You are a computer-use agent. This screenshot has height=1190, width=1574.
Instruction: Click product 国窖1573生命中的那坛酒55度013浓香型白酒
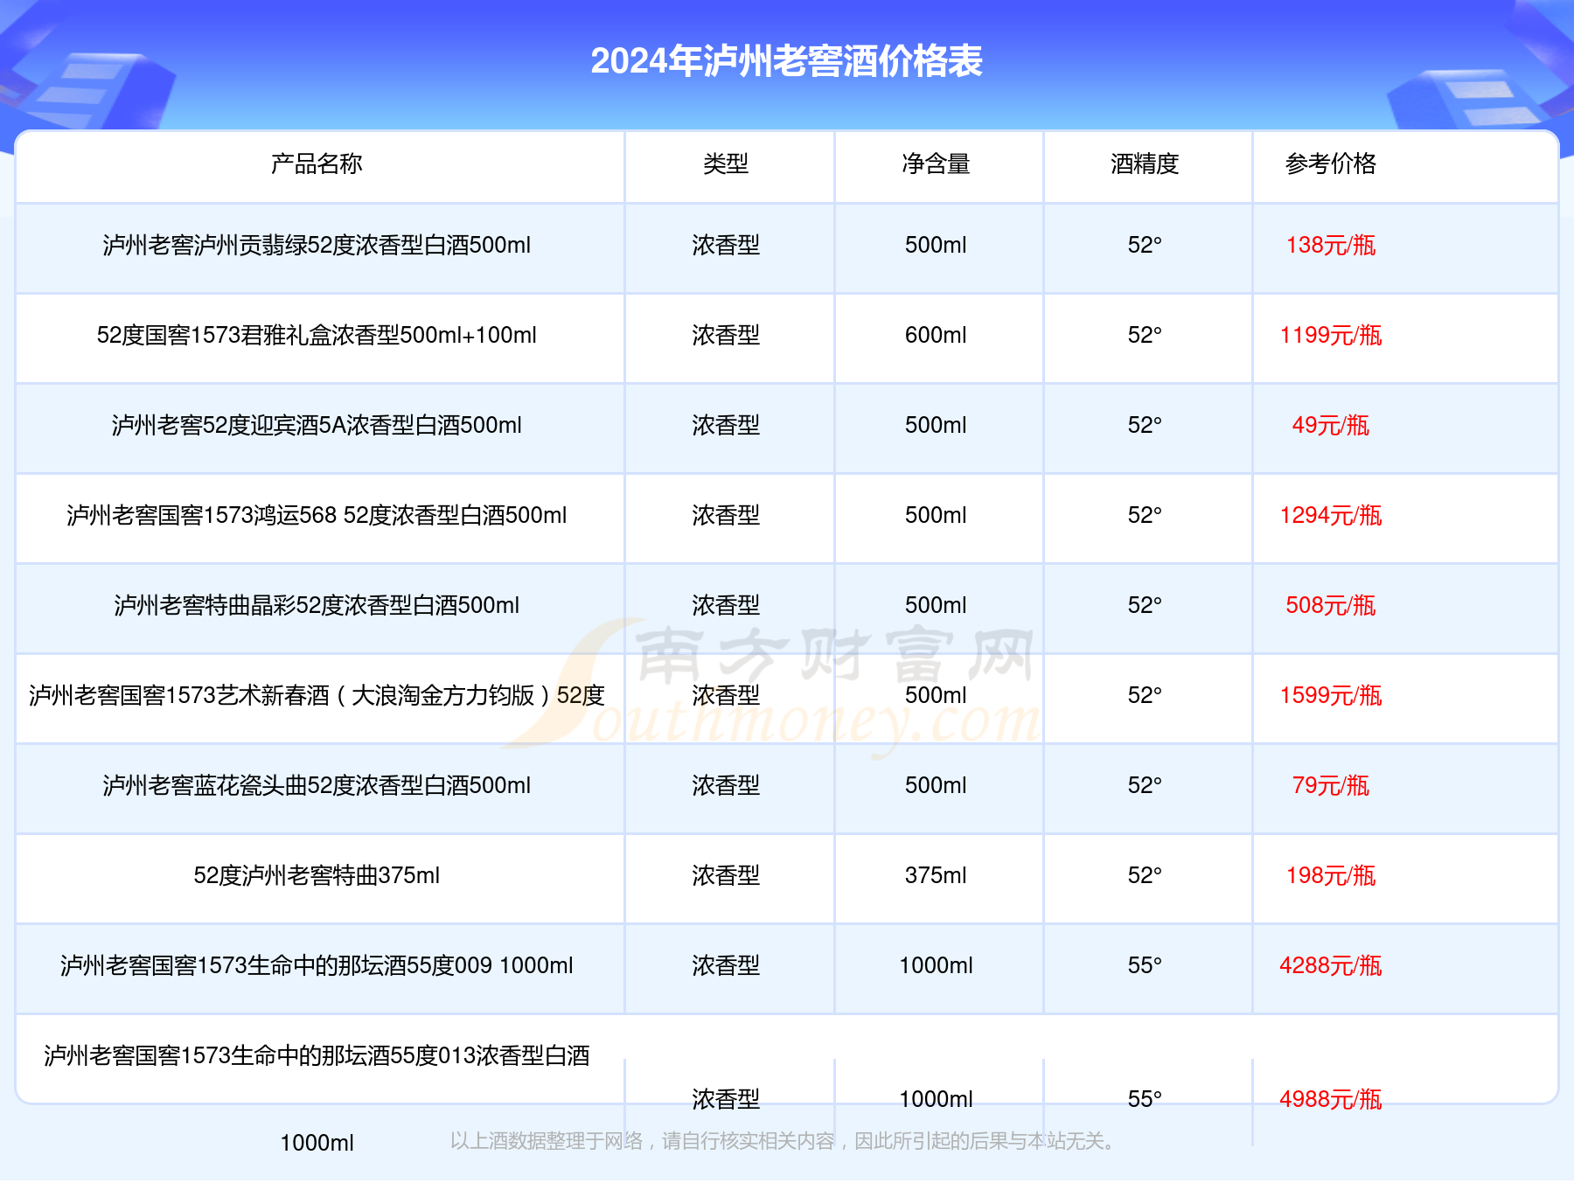tap(317, 1056)
